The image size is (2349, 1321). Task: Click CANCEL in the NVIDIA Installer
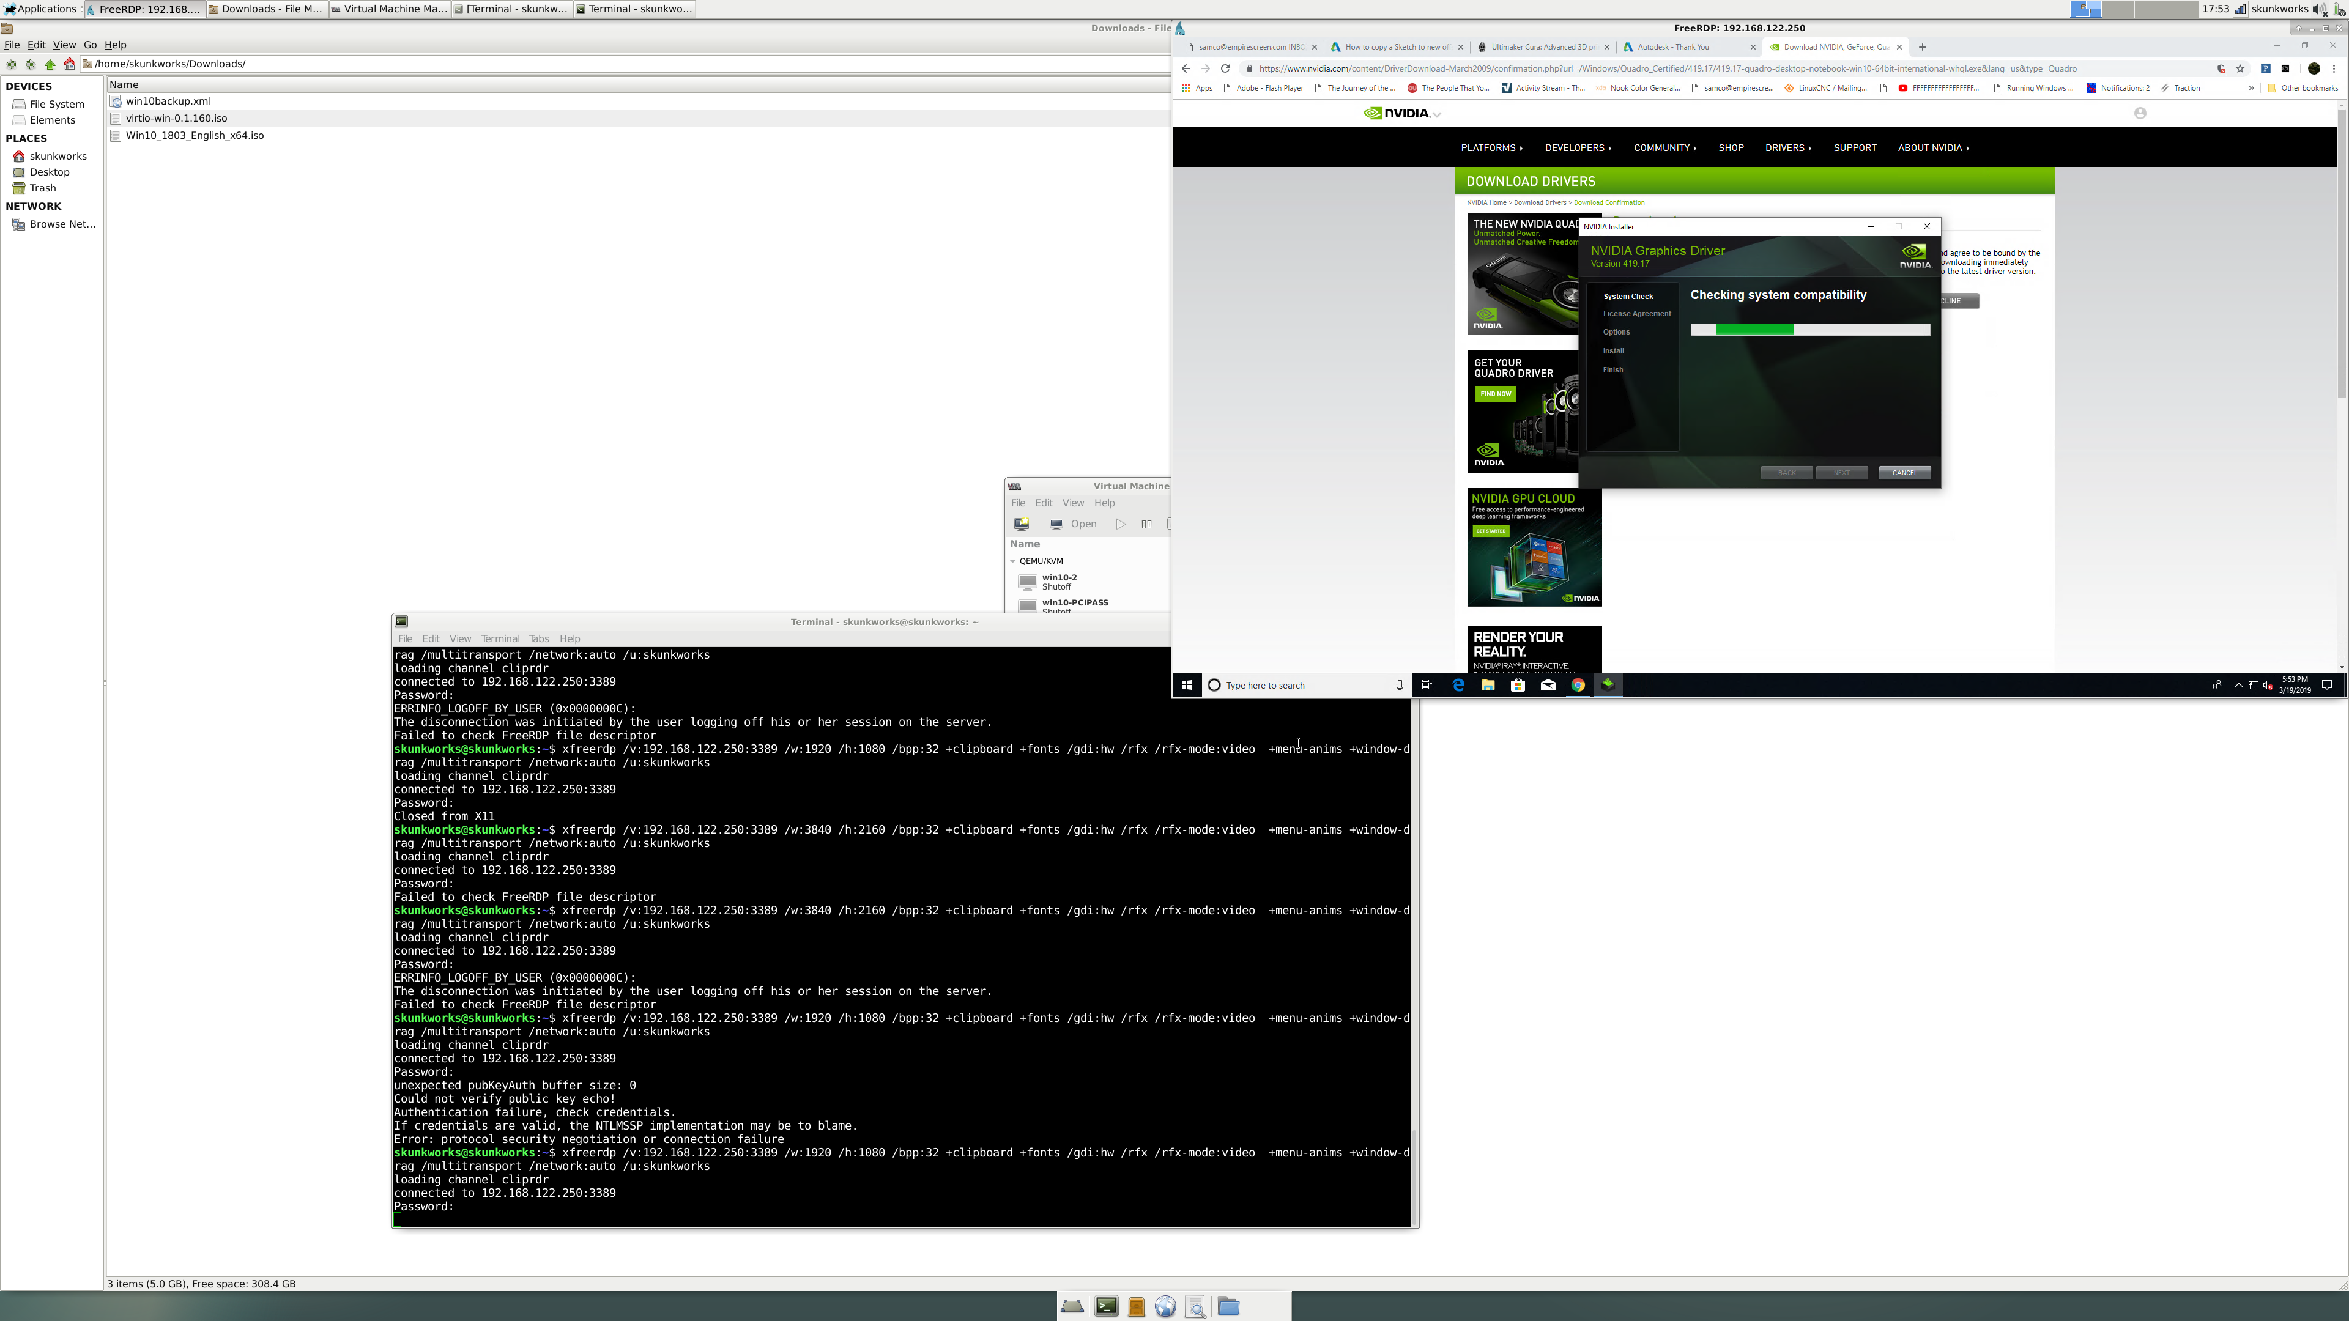click(x=1905, y=473)
